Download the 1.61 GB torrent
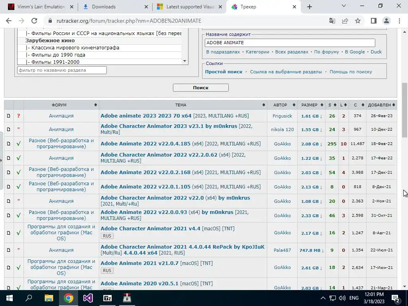This screenshot has height=306, width=408. pos(312,116)
